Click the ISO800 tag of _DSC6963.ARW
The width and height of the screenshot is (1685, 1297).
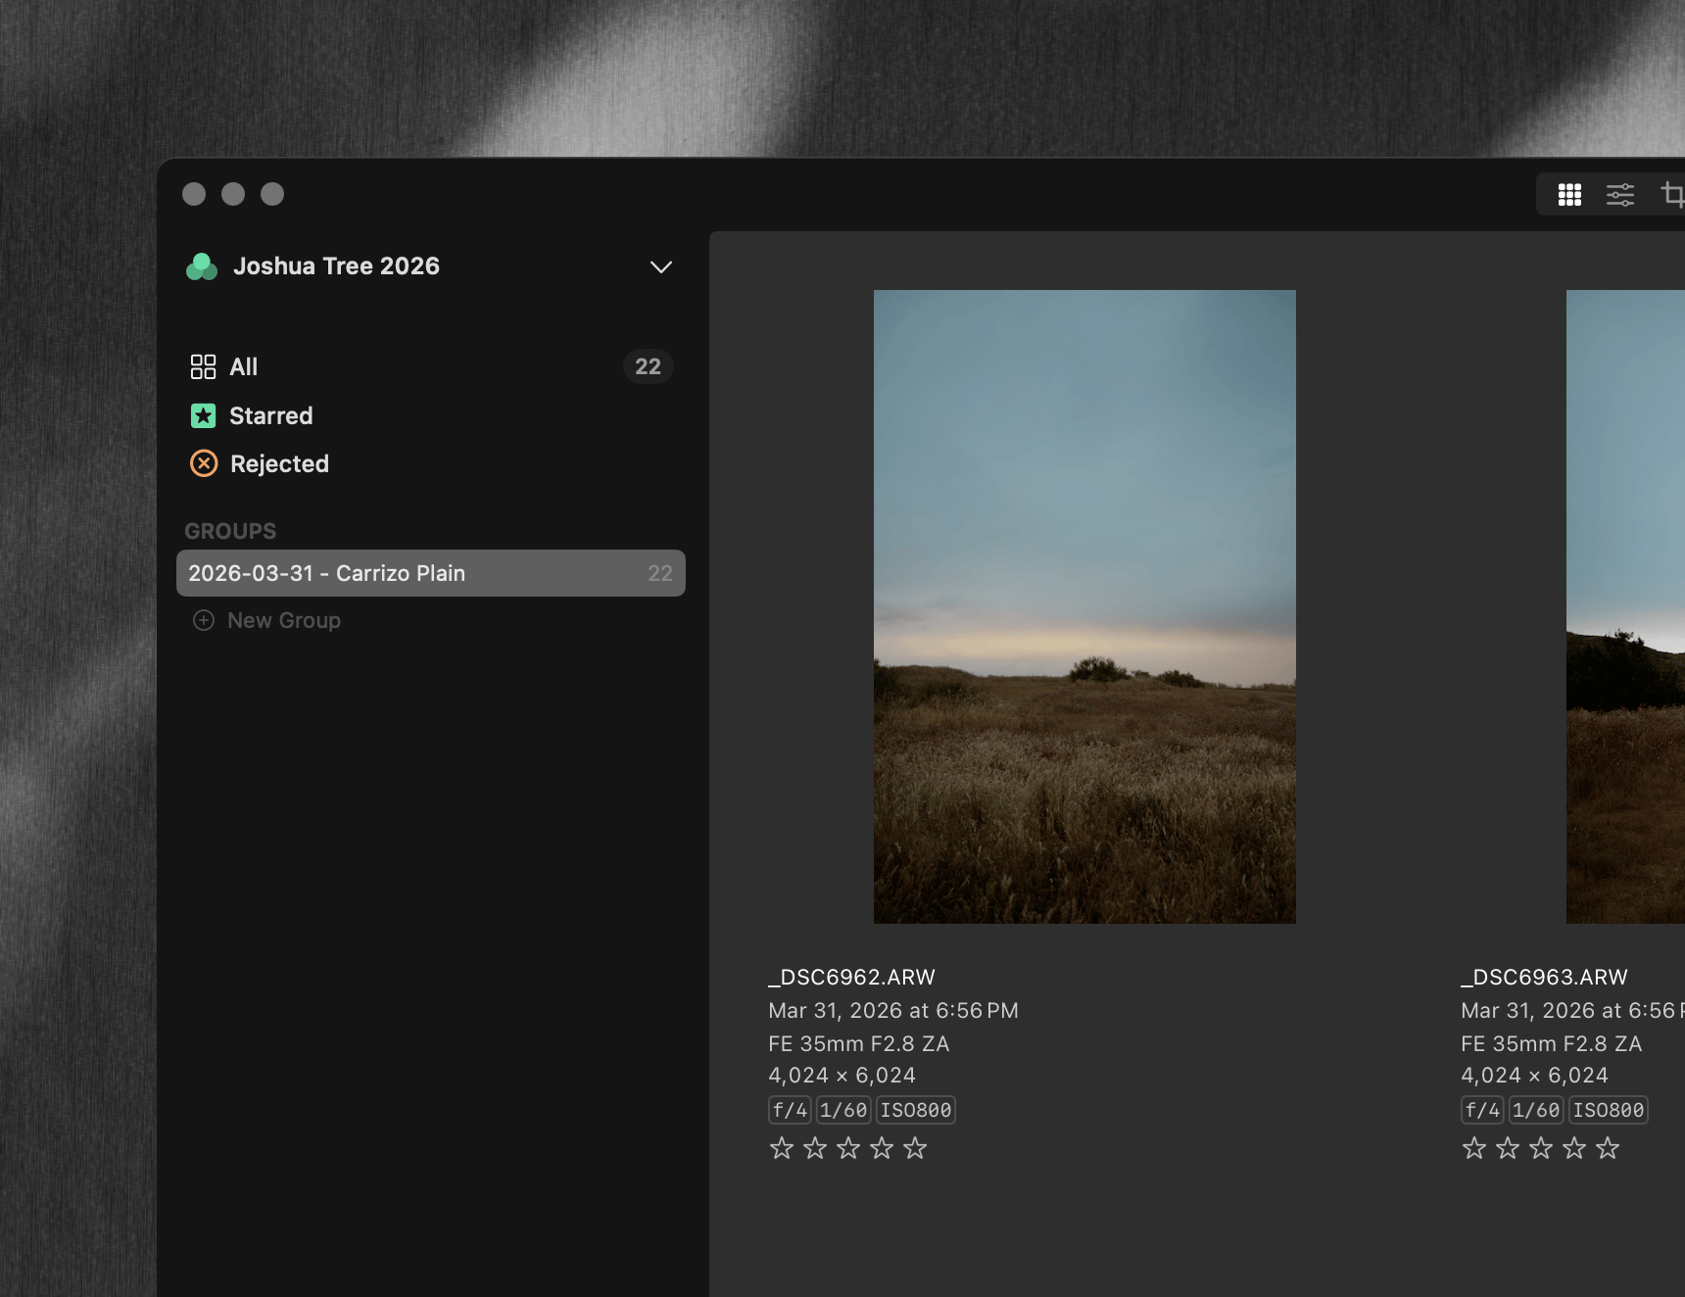click(1609, 1110)
